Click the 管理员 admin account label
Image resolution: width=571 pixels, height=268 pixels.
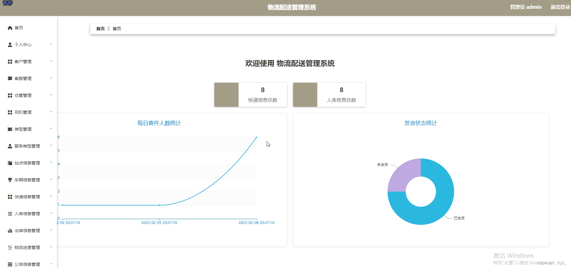click(x=526, y=7)
